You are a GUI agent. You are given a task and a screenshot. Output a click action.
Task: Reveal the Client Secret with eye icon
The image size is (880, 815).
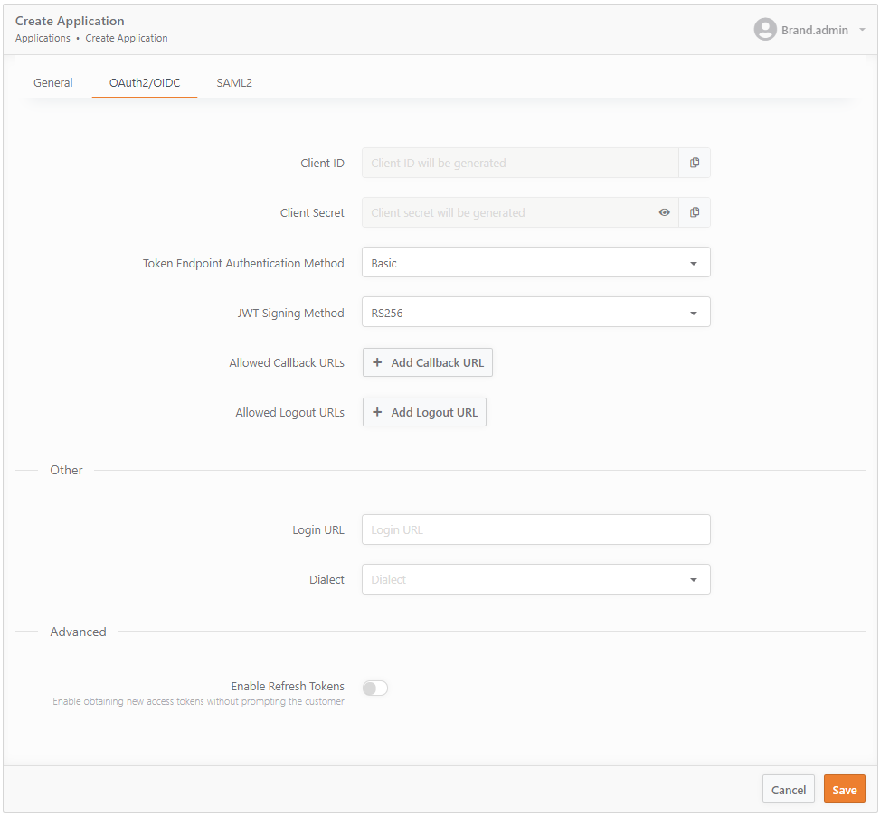coord(665,212)
